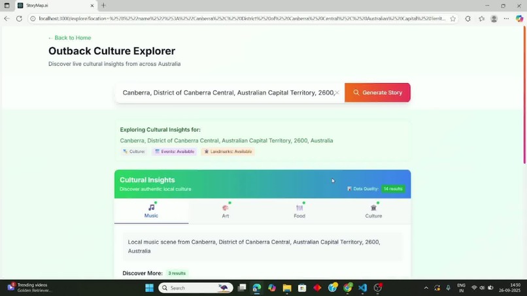Open the Trending videos widget

[x=29, y=288]
